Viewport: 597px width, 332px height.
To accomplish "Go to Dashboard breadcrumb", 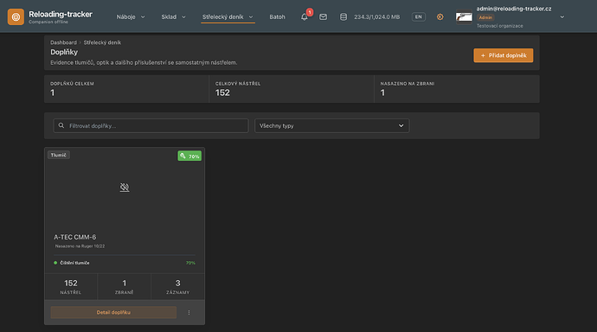I will click(63, 42).
